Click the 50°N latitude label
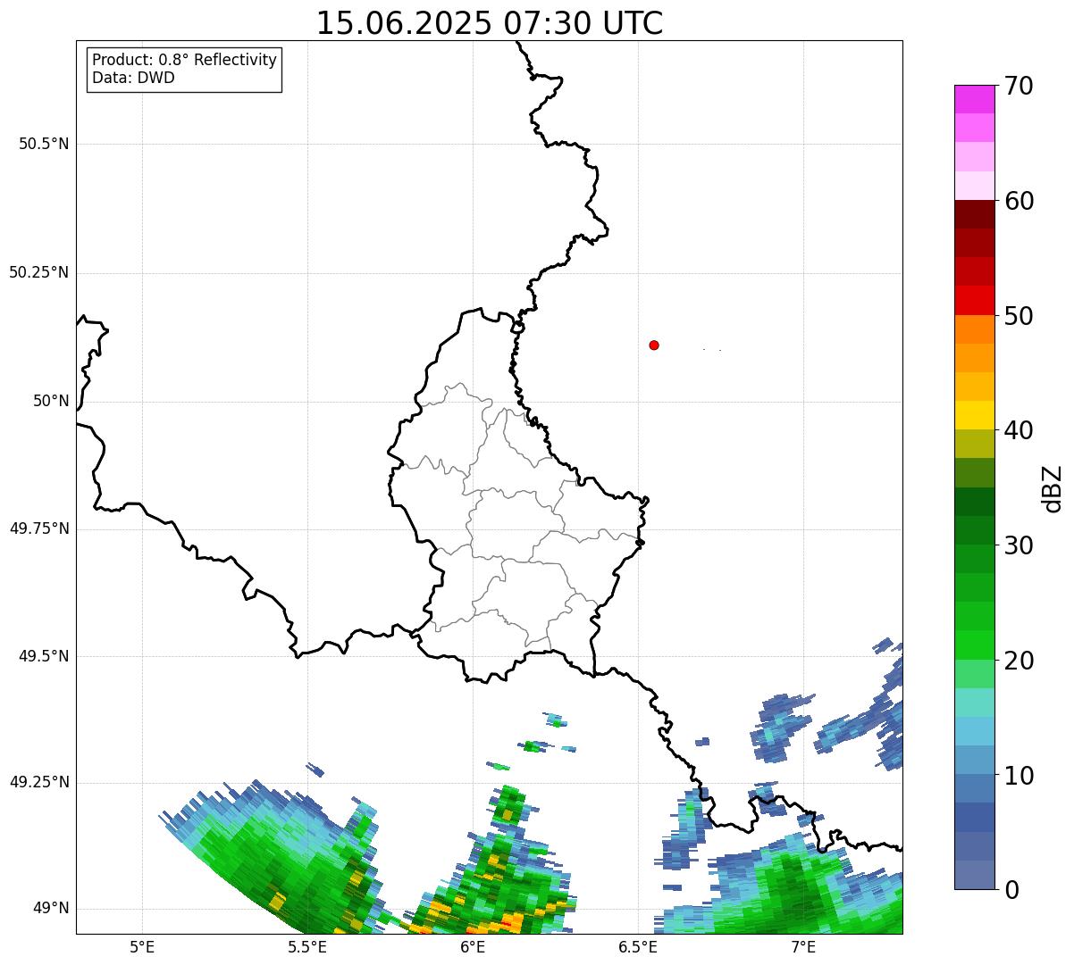Screen dimensions: 1074x965 pos(51,401)
